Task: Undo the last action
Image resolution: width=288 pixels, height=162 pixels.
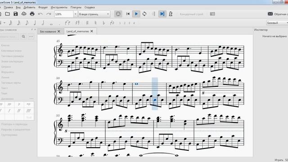Action: pos(40,14)
